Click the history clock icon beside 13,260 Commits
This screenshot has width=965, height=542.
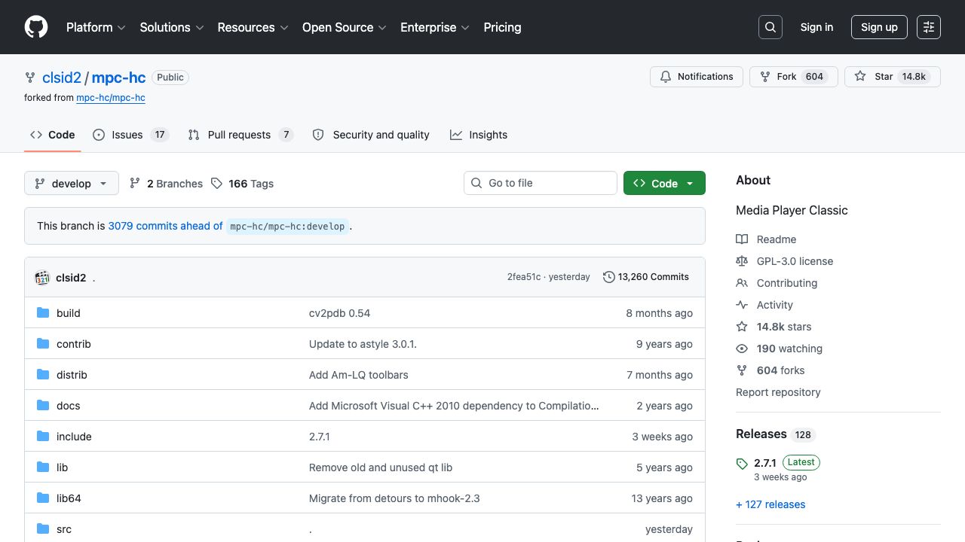609,277
